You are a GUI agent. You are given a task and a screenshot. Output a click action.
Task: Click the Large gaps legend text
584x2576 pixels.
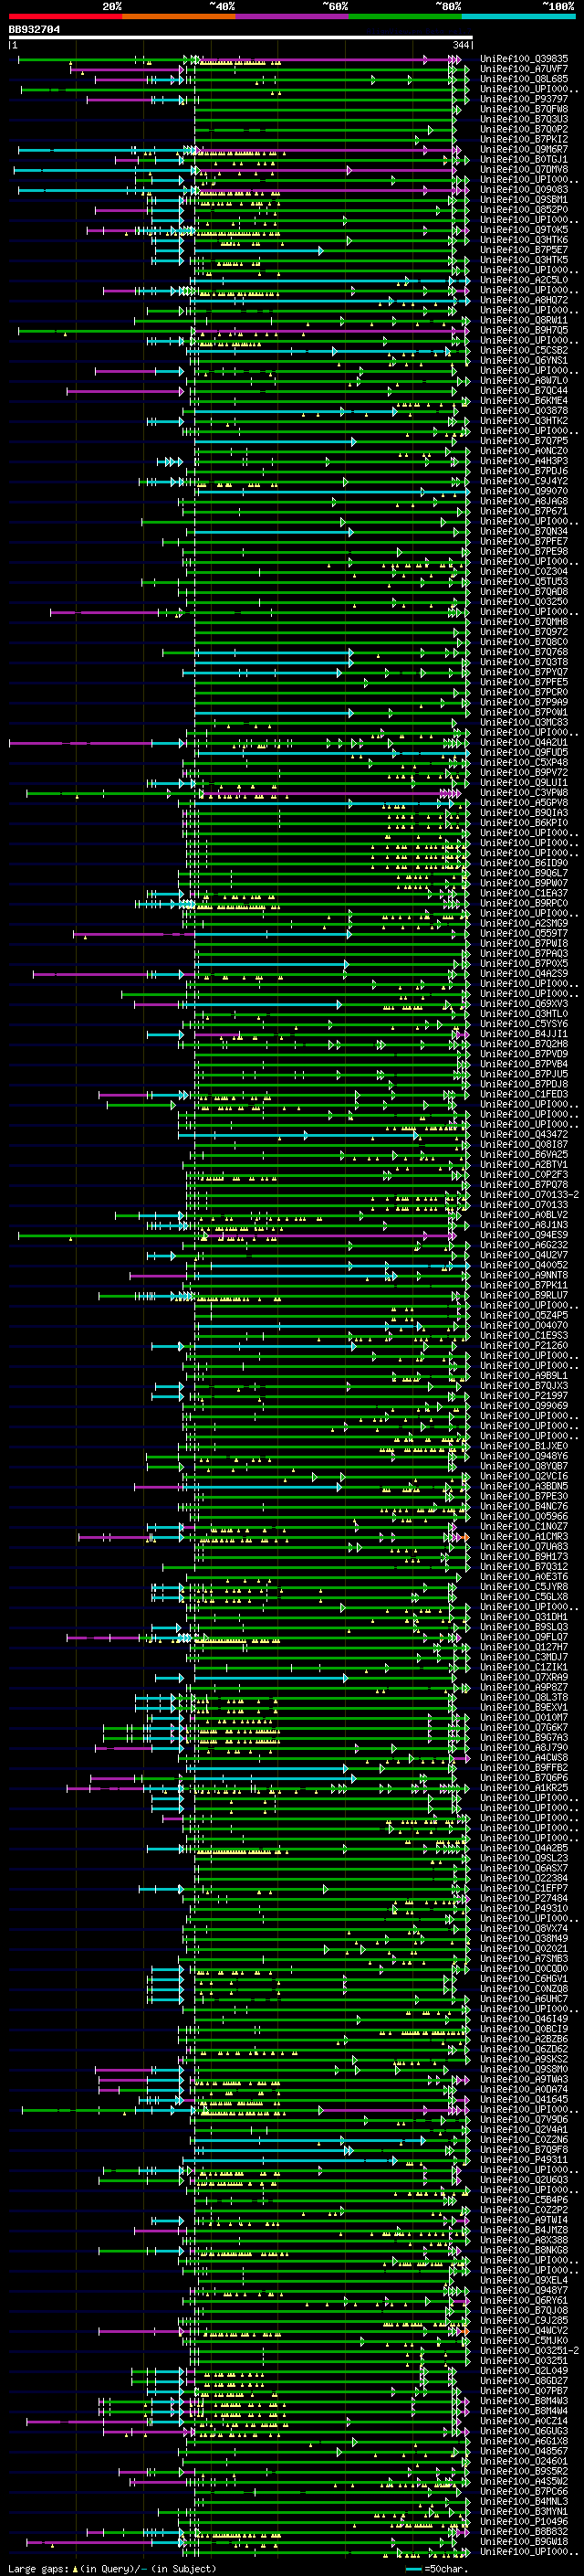[x=110, y=2568]
